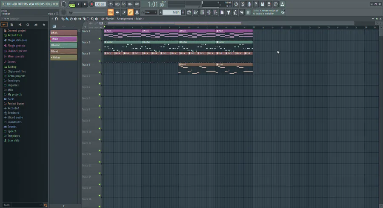Mute Track 4 via its green dot
The width and height of the screenshot is (383, 208).
tap(100, 72)
